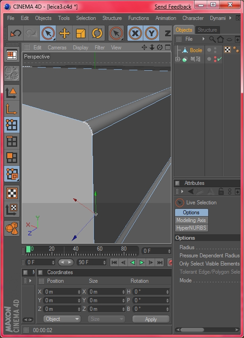Click the Object manager search icon

tap(212, 39)
